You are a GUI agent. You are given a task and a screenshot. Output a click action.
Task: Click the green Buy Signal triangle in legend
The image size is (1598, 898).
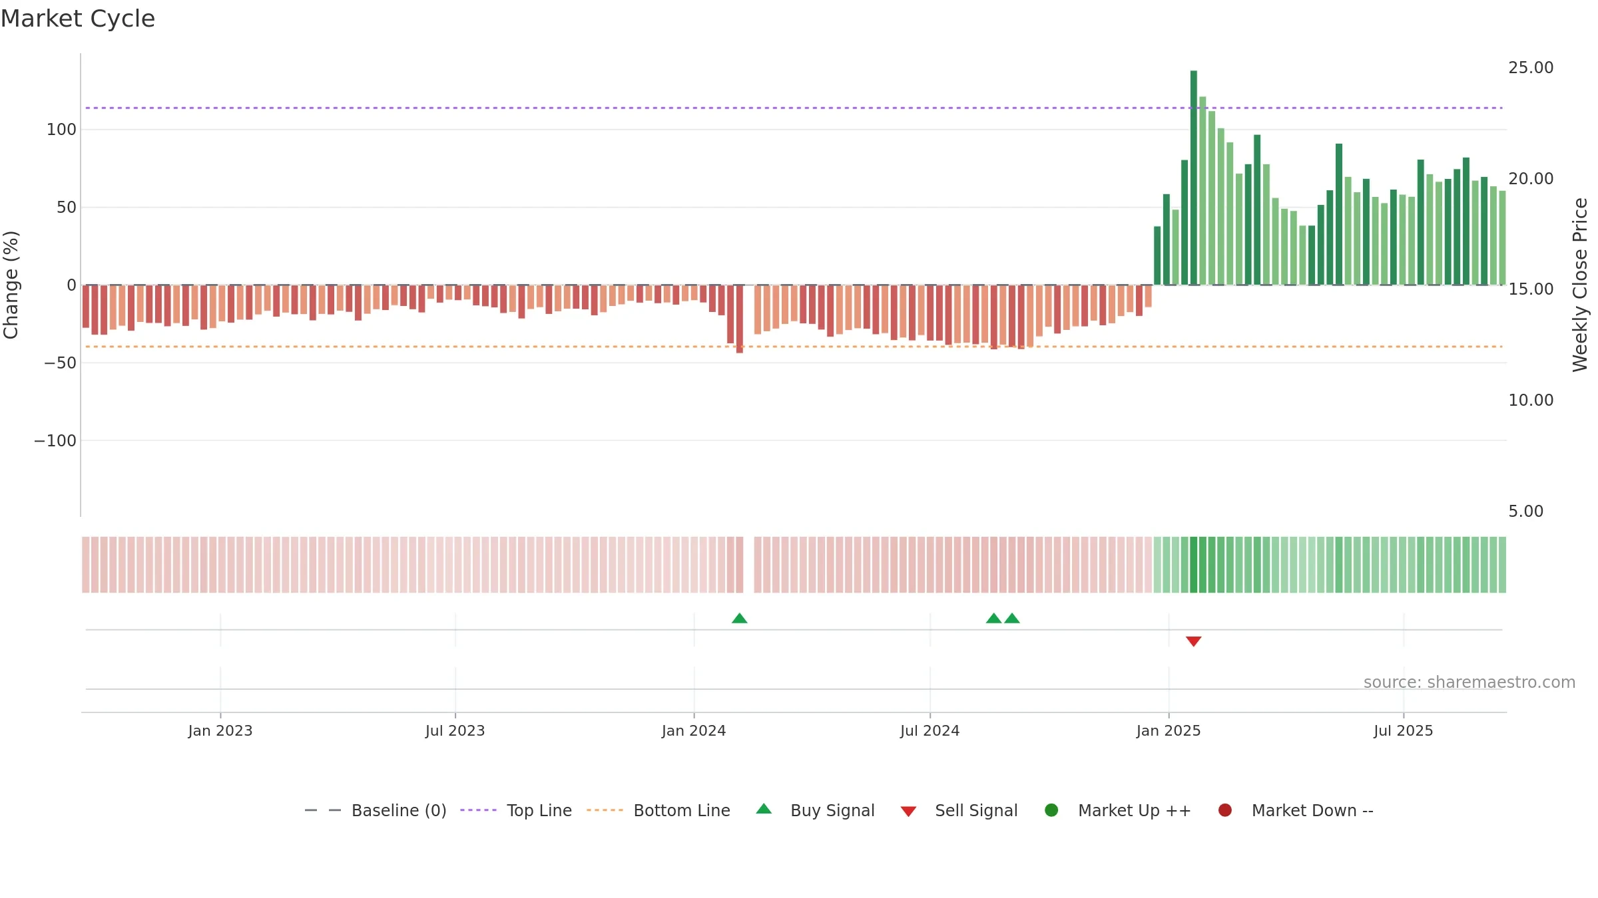764,809
